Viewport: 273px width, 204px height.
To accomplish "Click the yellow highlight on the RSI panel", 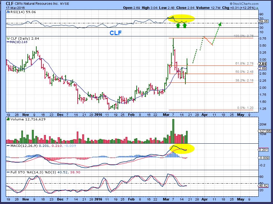I will 179,18.
